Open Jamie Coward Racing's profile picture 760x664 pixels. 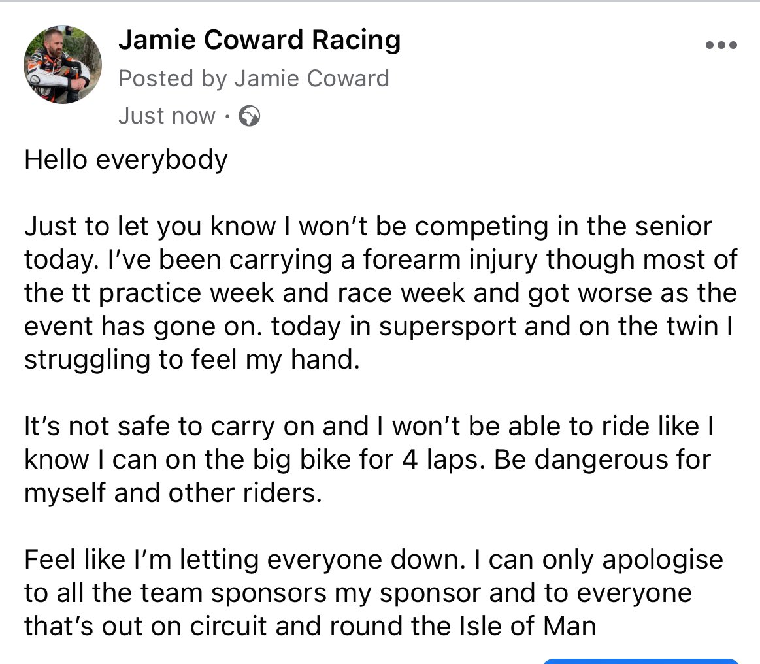(62, 64)
